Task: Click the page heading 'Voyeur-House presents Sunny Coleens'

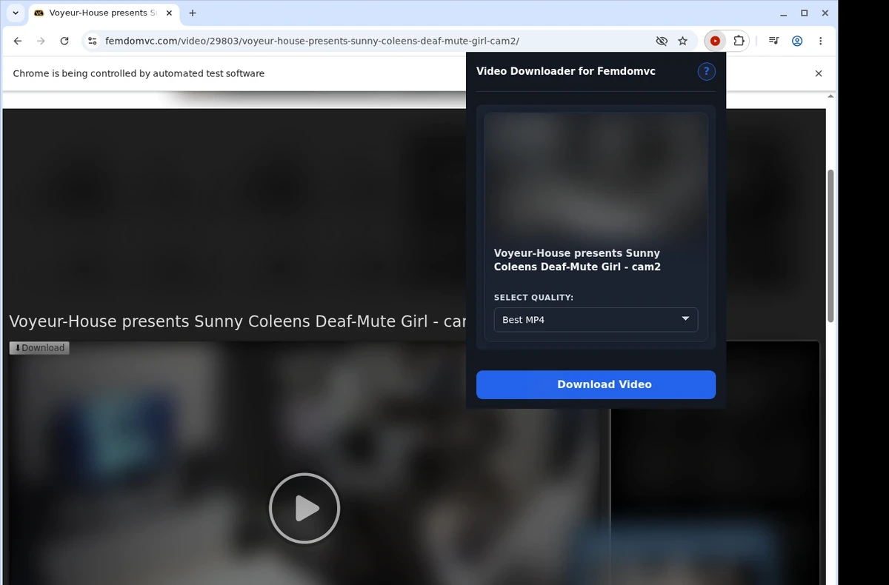Action: point(237,321)
